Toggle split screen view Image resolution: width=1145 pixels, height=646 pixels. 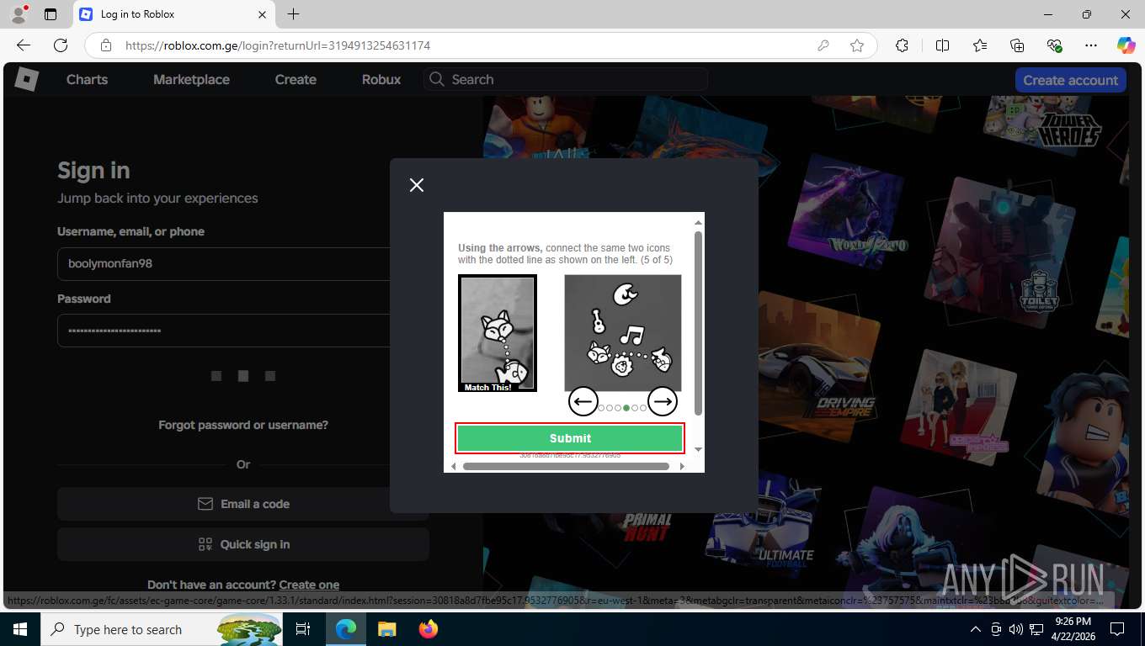point(942,45)
